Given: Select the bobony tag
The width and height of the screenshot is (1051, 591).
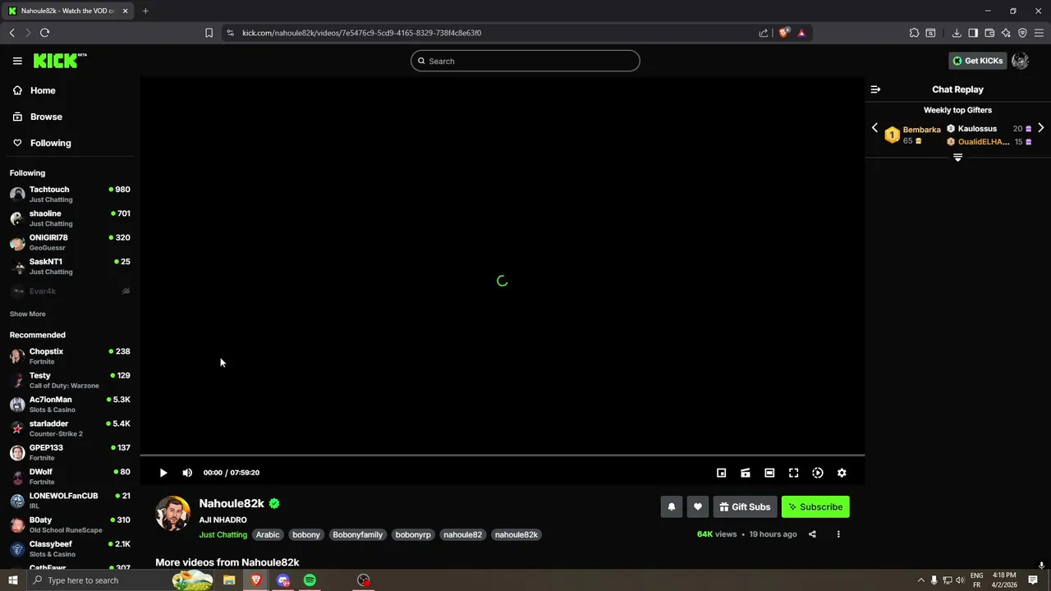Looking at the screenshot, I should point(306,534).
